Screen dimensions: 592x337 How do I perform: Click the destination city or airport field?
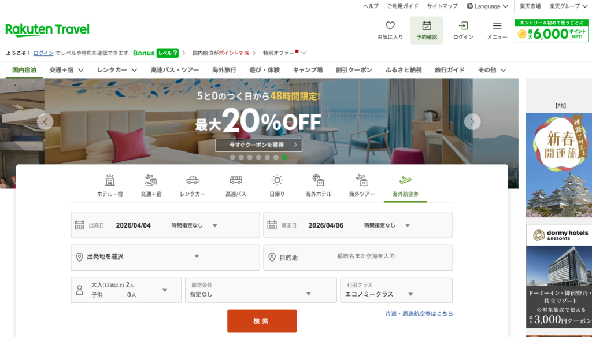[365, 256]
